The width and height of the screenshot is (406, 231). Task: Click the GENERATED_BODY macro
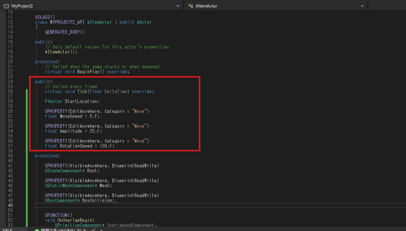(x=65, y=32)
